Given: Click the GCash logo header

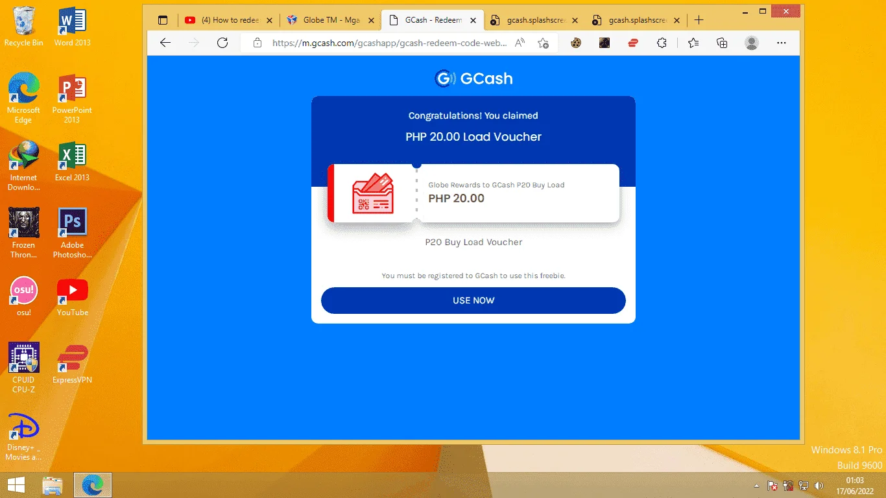Looking at the screenshot, I should tap(473, 78).
